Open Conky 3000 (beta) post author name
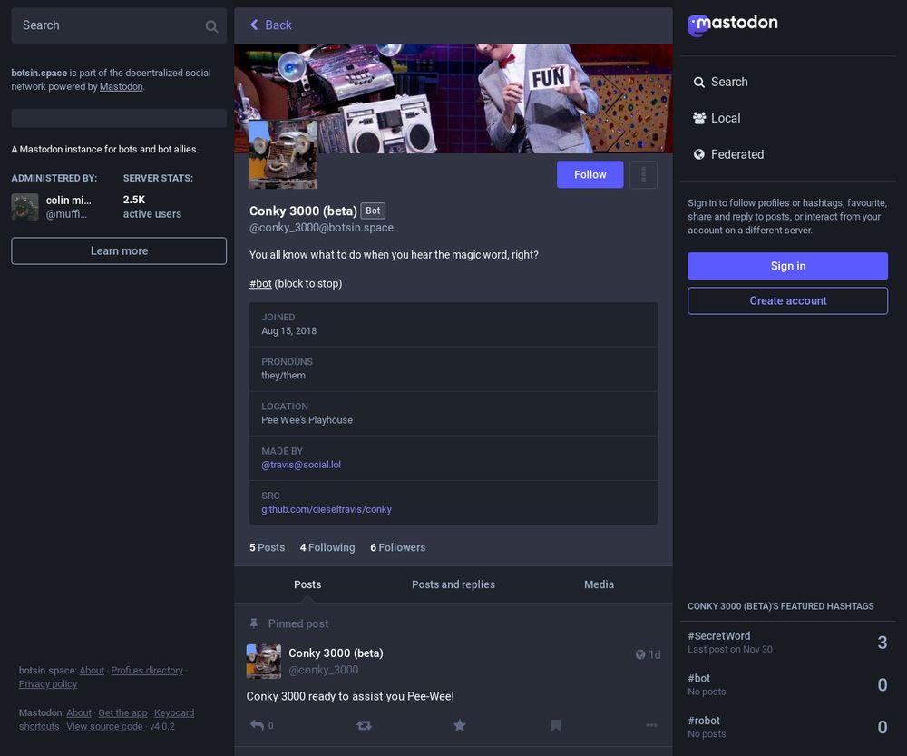Screen dimensions: 907x756 336,653
